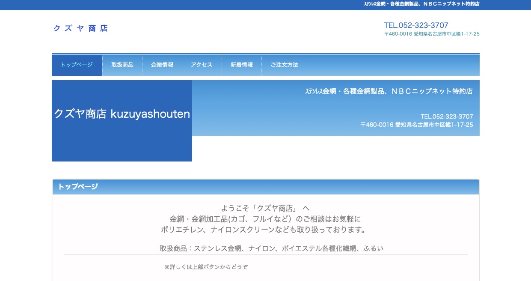The height and width of the screenshot is (281, 531).
Task: Click the TEL number inside the blue banner
Action: (x=447, y=117)
